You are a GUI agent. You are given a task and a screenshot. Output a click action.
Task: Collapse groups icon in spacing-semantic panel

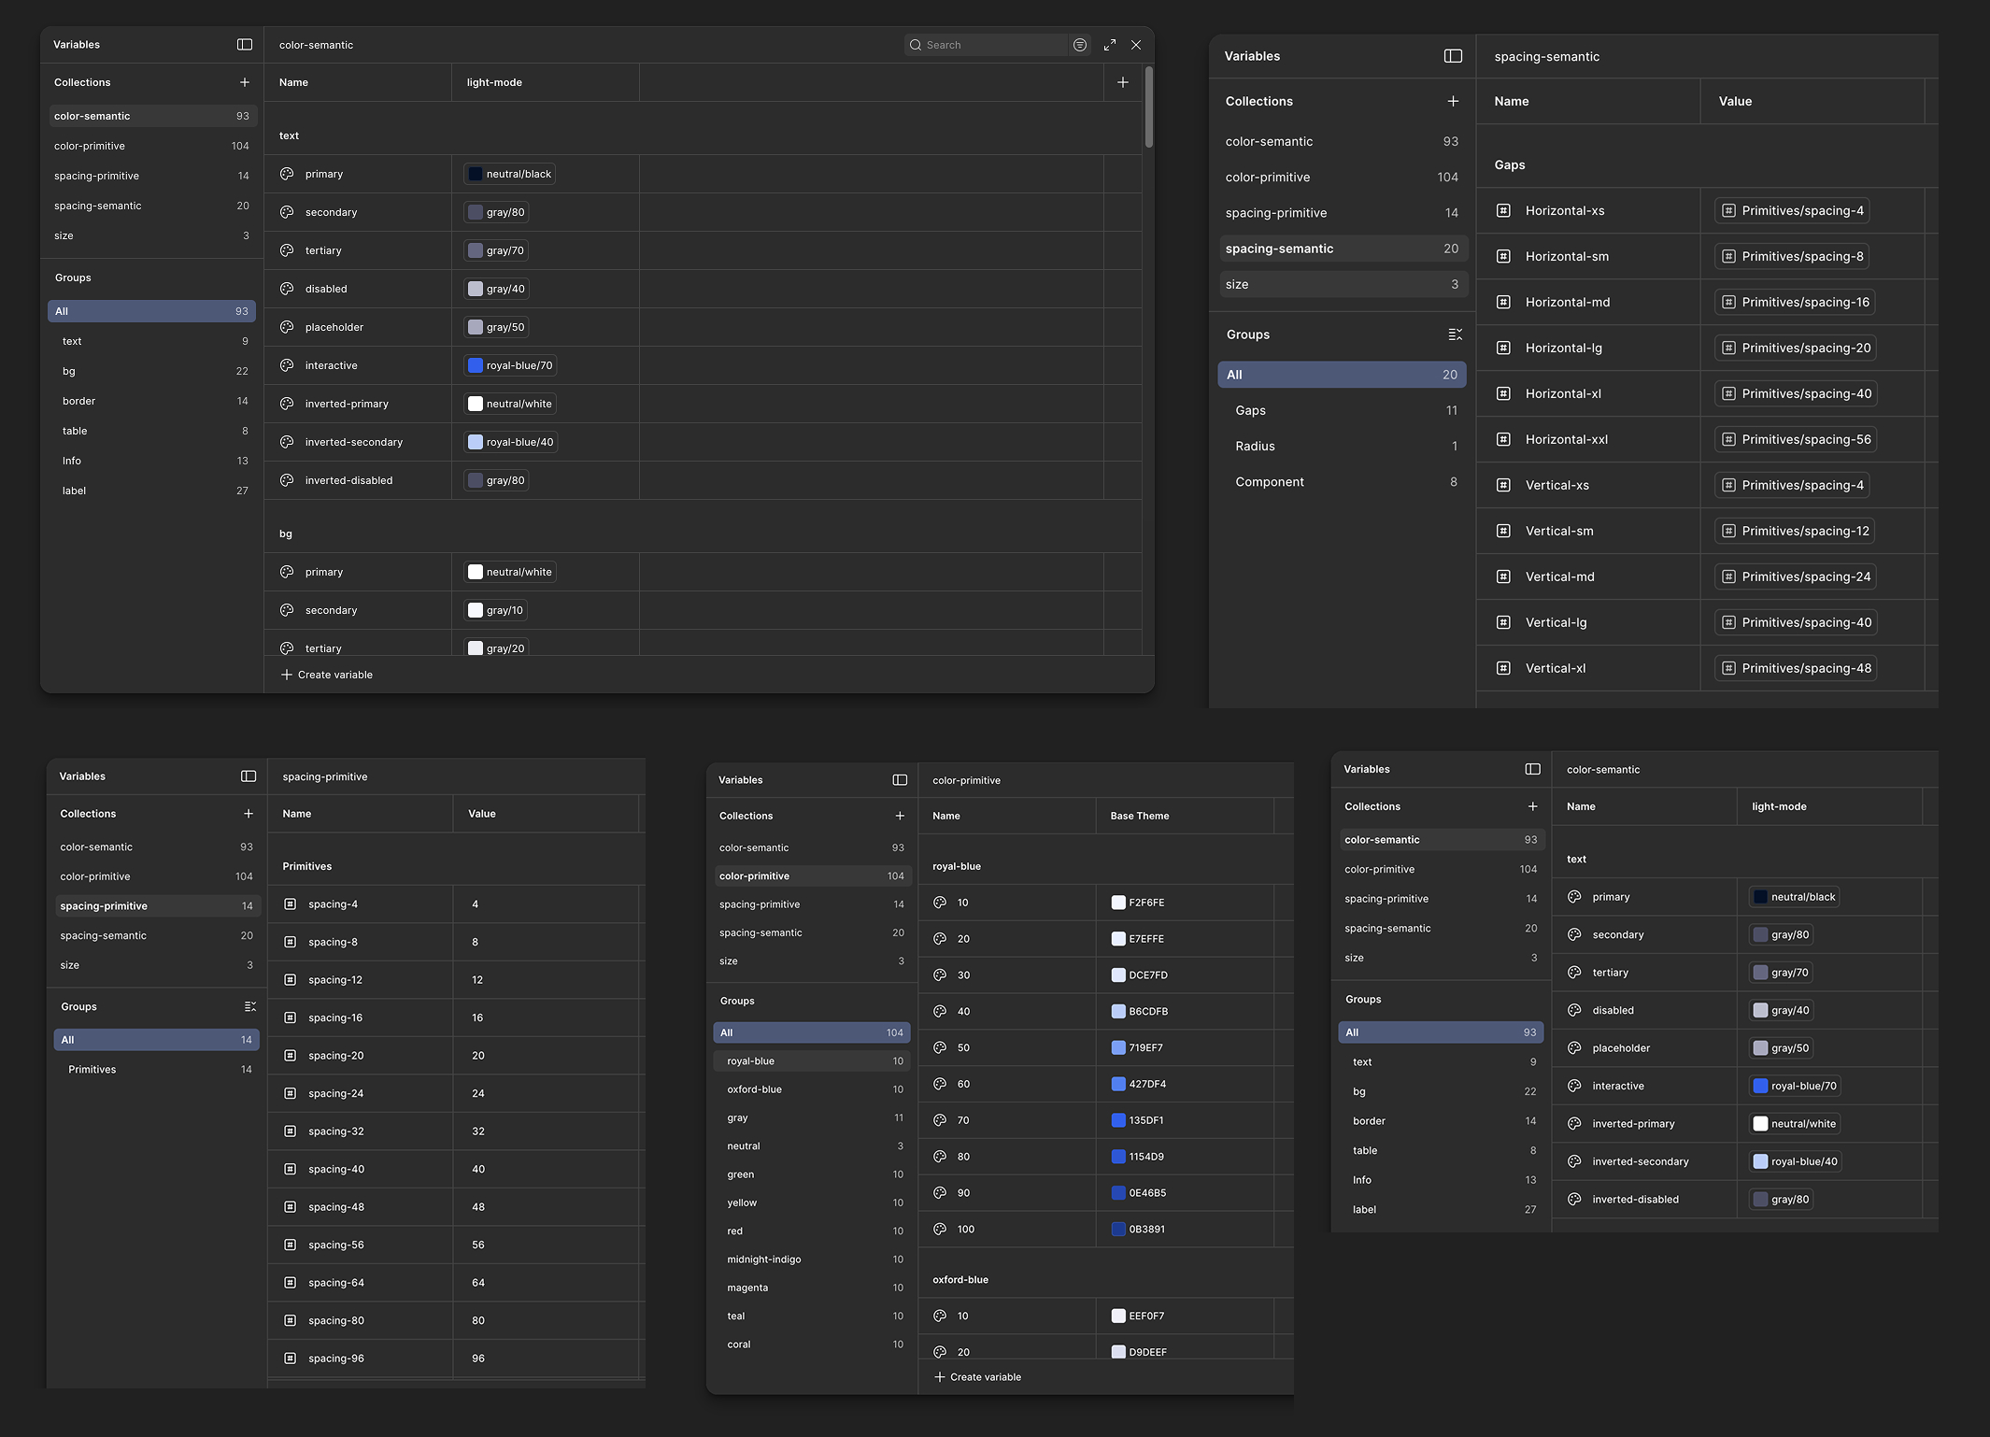coord(1455,334)
